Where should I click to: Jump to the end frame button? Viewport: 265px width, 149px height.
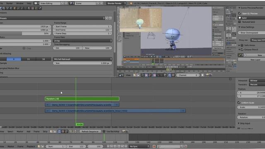[x=126, y=147]
